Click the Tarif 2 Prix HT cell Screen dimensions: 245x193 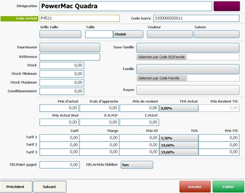(x=139, y=145)
